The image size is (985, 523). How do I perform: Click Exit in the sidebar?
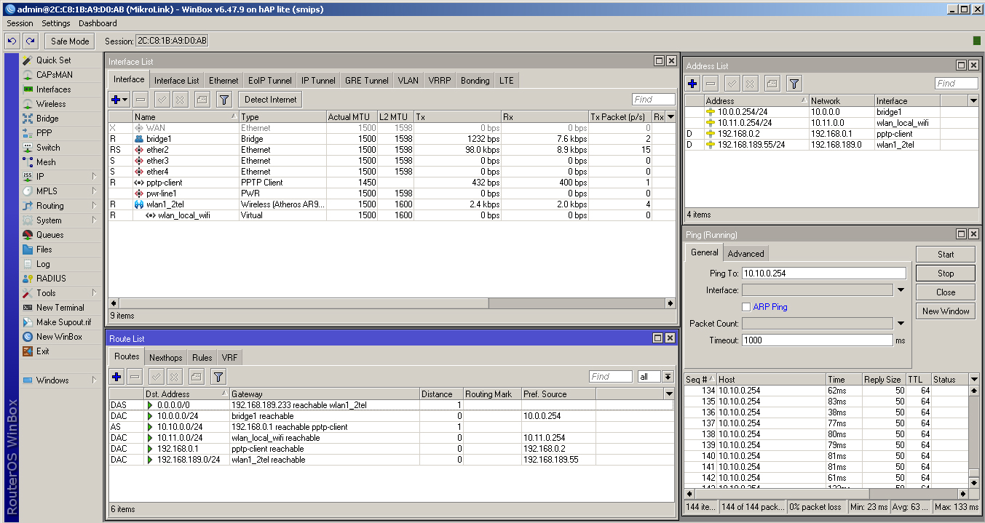click(43, 351)
